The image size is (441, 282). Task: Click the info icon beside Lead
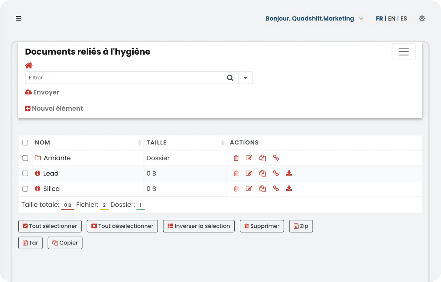pos(38,173)
